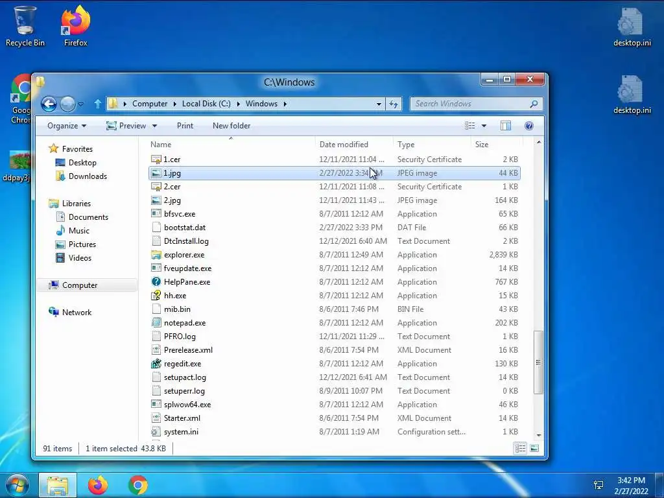Sort by the Size column header
Screen dimensions: 664x498
coord(496,145)
